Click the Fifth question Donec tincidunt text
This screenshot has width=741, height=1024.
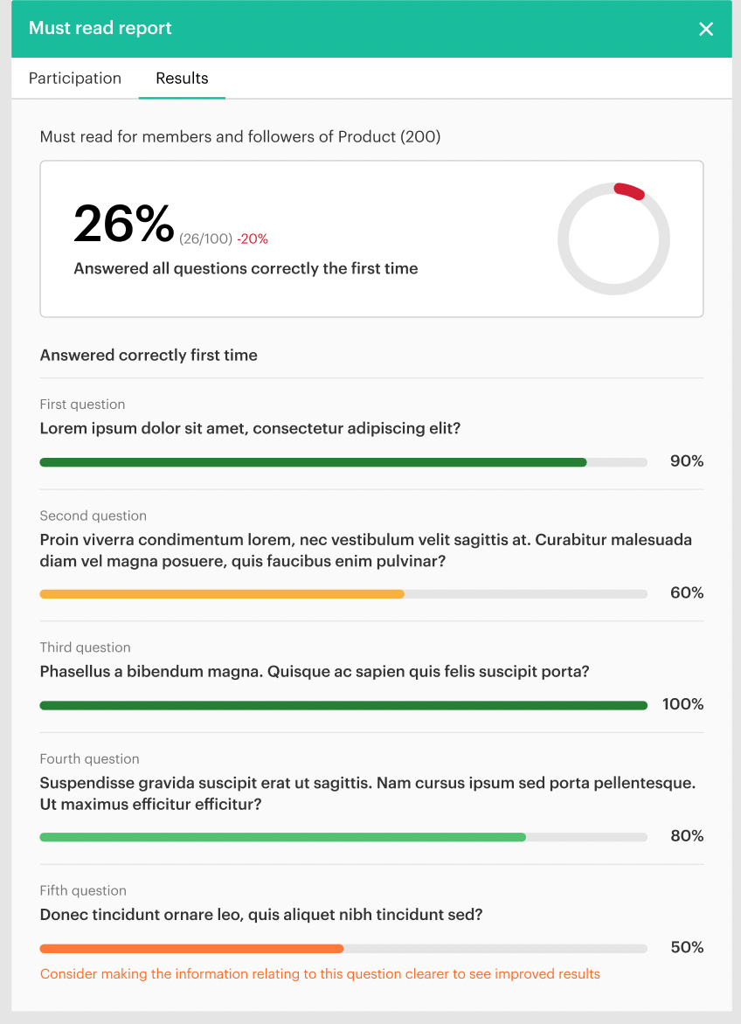[261, 915]
